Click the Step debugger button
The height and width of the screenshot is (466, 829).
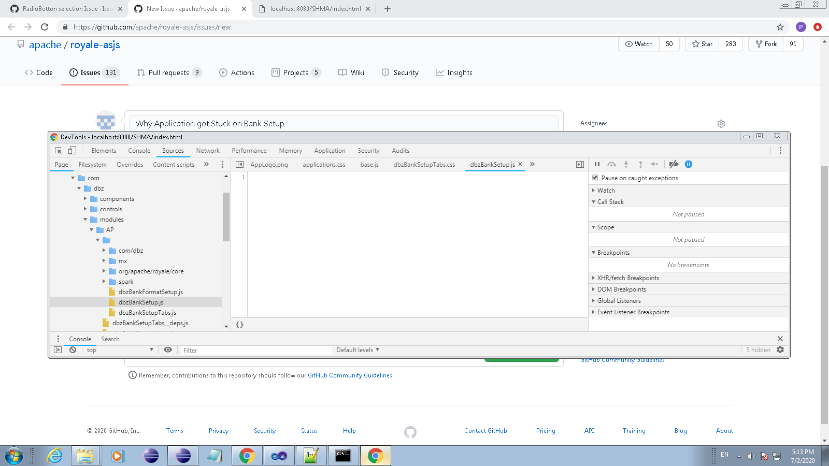655,165
